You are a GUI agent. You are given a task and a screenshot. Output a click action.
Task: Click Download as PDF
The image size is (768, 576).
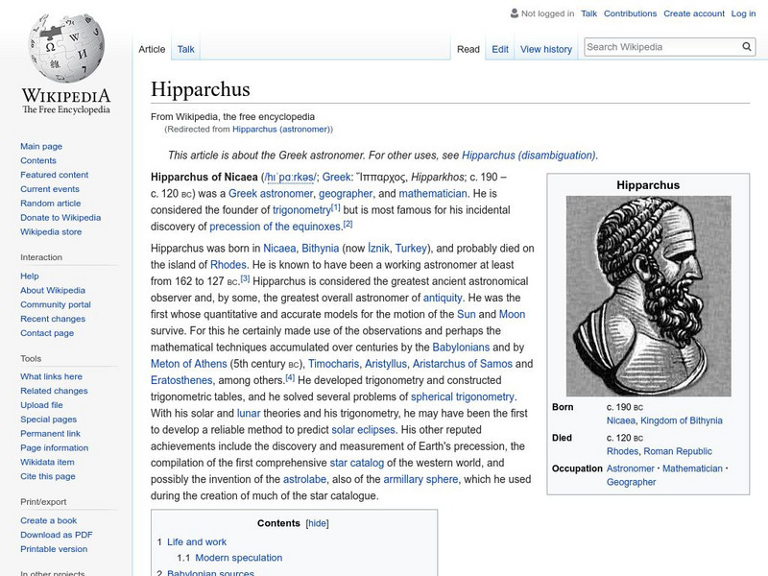(x=57, y=535)
